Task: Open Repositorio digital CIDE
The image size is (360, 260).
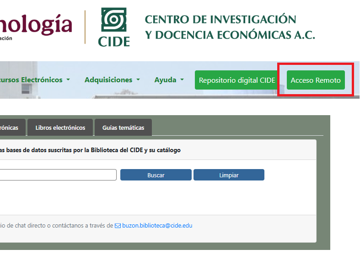Action: point(237,80)
